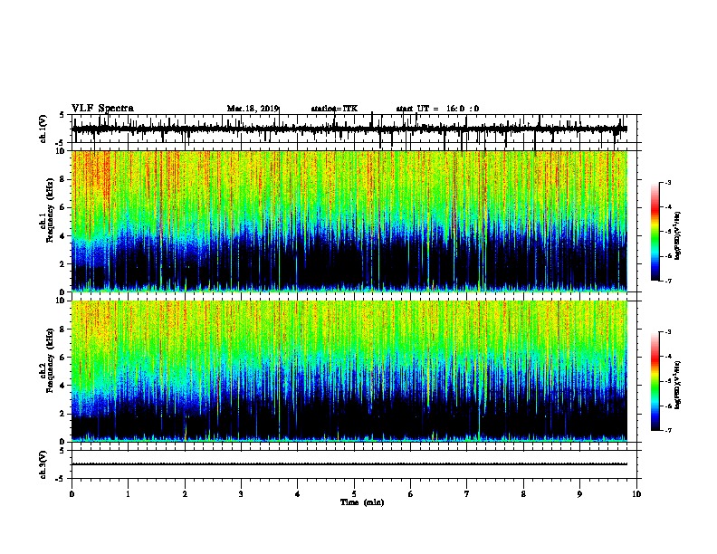
Task: Click the ch.1 spectrogram panel
Action: click(x=354, y=221)
